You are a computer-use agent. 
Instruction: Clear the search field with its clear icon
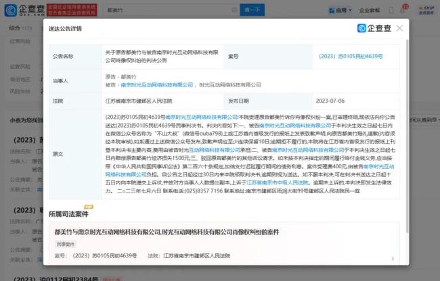tap(234, 10)
